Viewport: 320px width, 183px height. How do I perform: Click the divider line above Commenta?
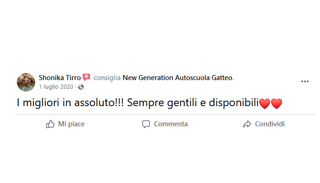click(165, 114)
